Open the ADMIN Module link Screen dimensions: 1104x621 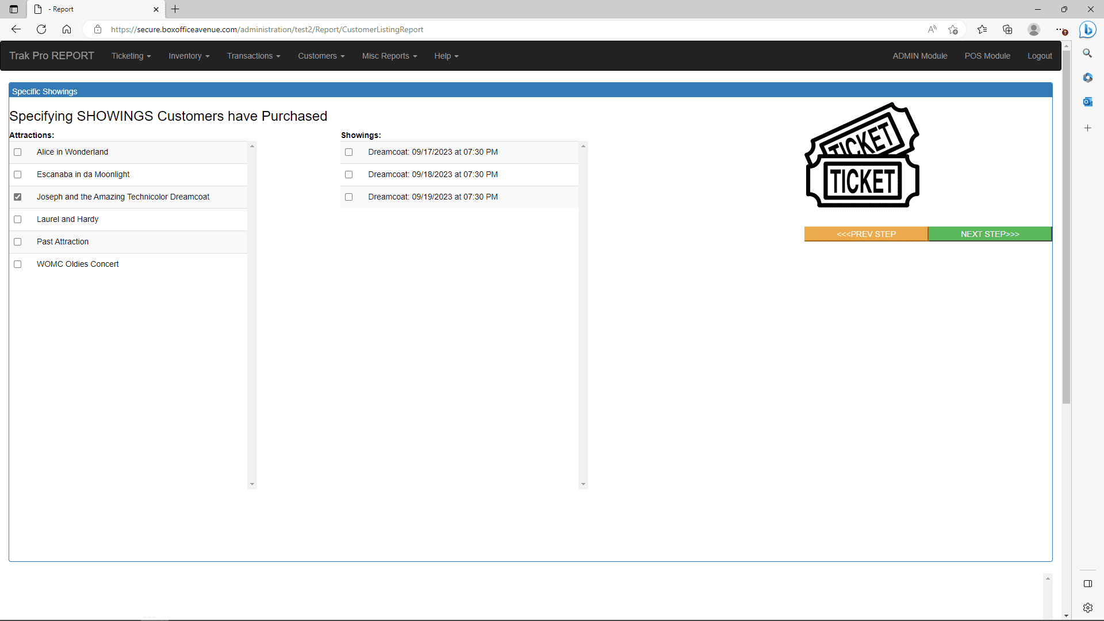(920, 56)
